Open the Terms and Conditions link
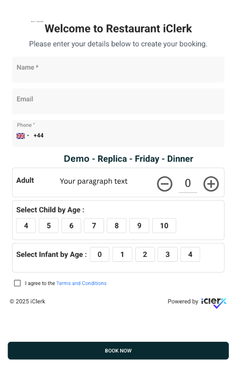 click(x=81, y=283)
